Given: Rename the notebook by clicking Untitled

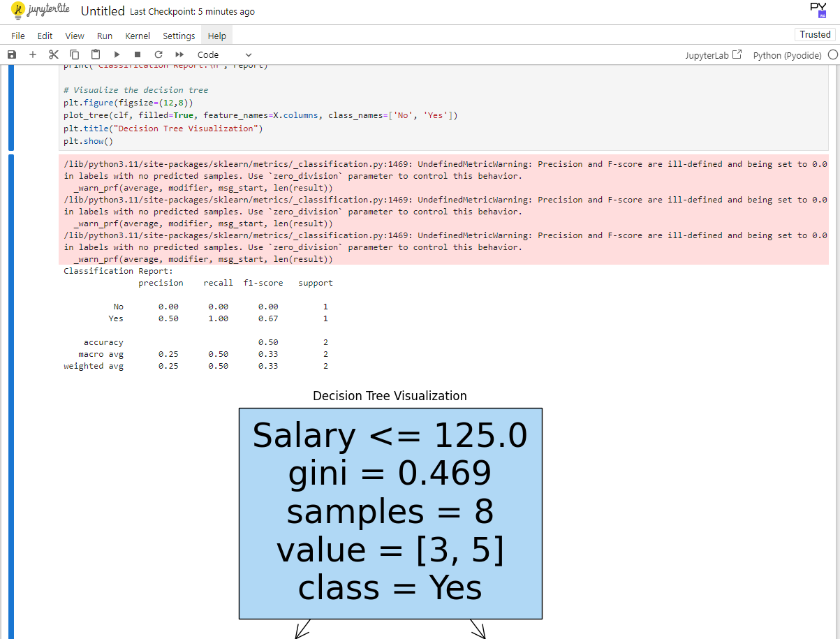Looking at the screenshot, I should (103, 10).
